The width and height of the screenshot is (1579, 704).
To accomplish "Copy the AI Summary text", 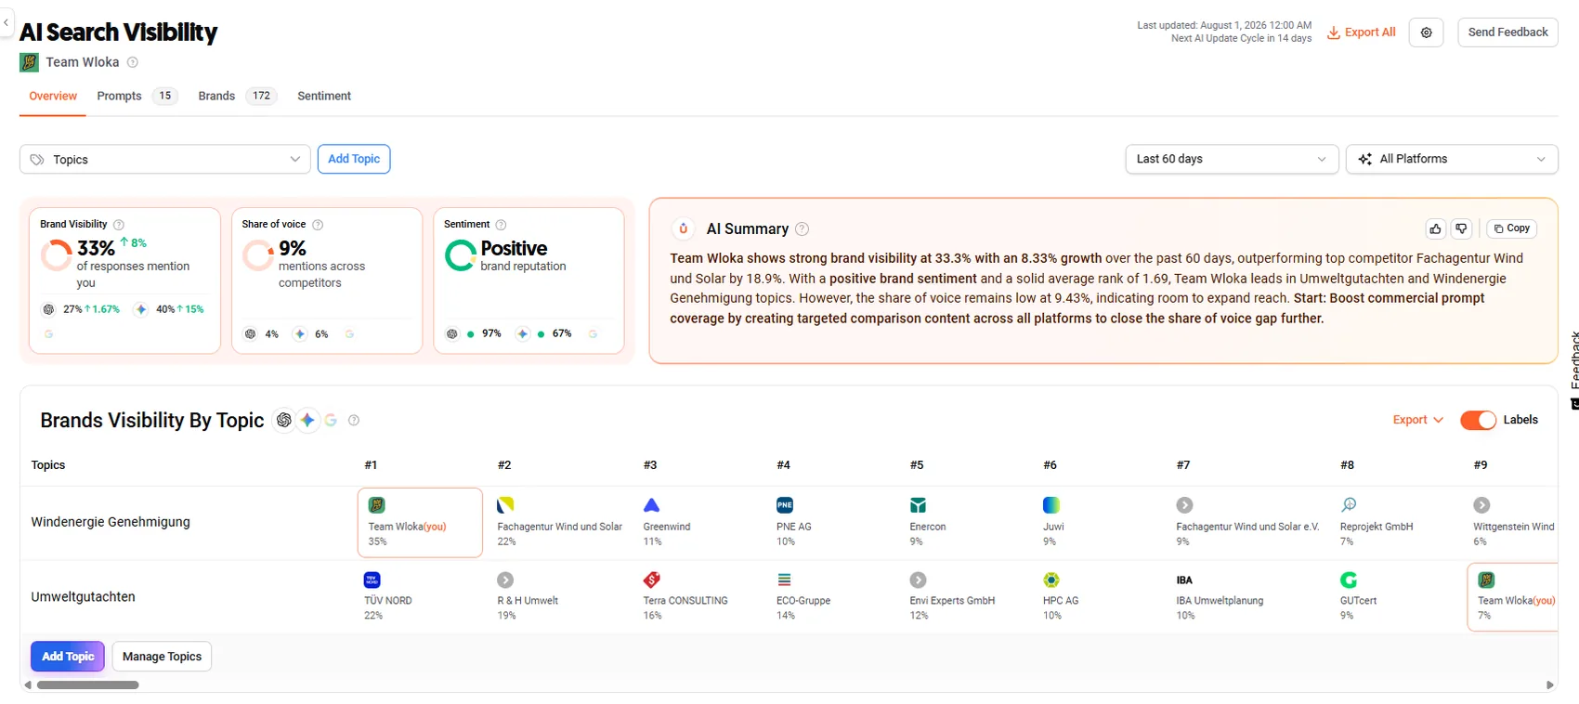I will [x=1512, y=228].
